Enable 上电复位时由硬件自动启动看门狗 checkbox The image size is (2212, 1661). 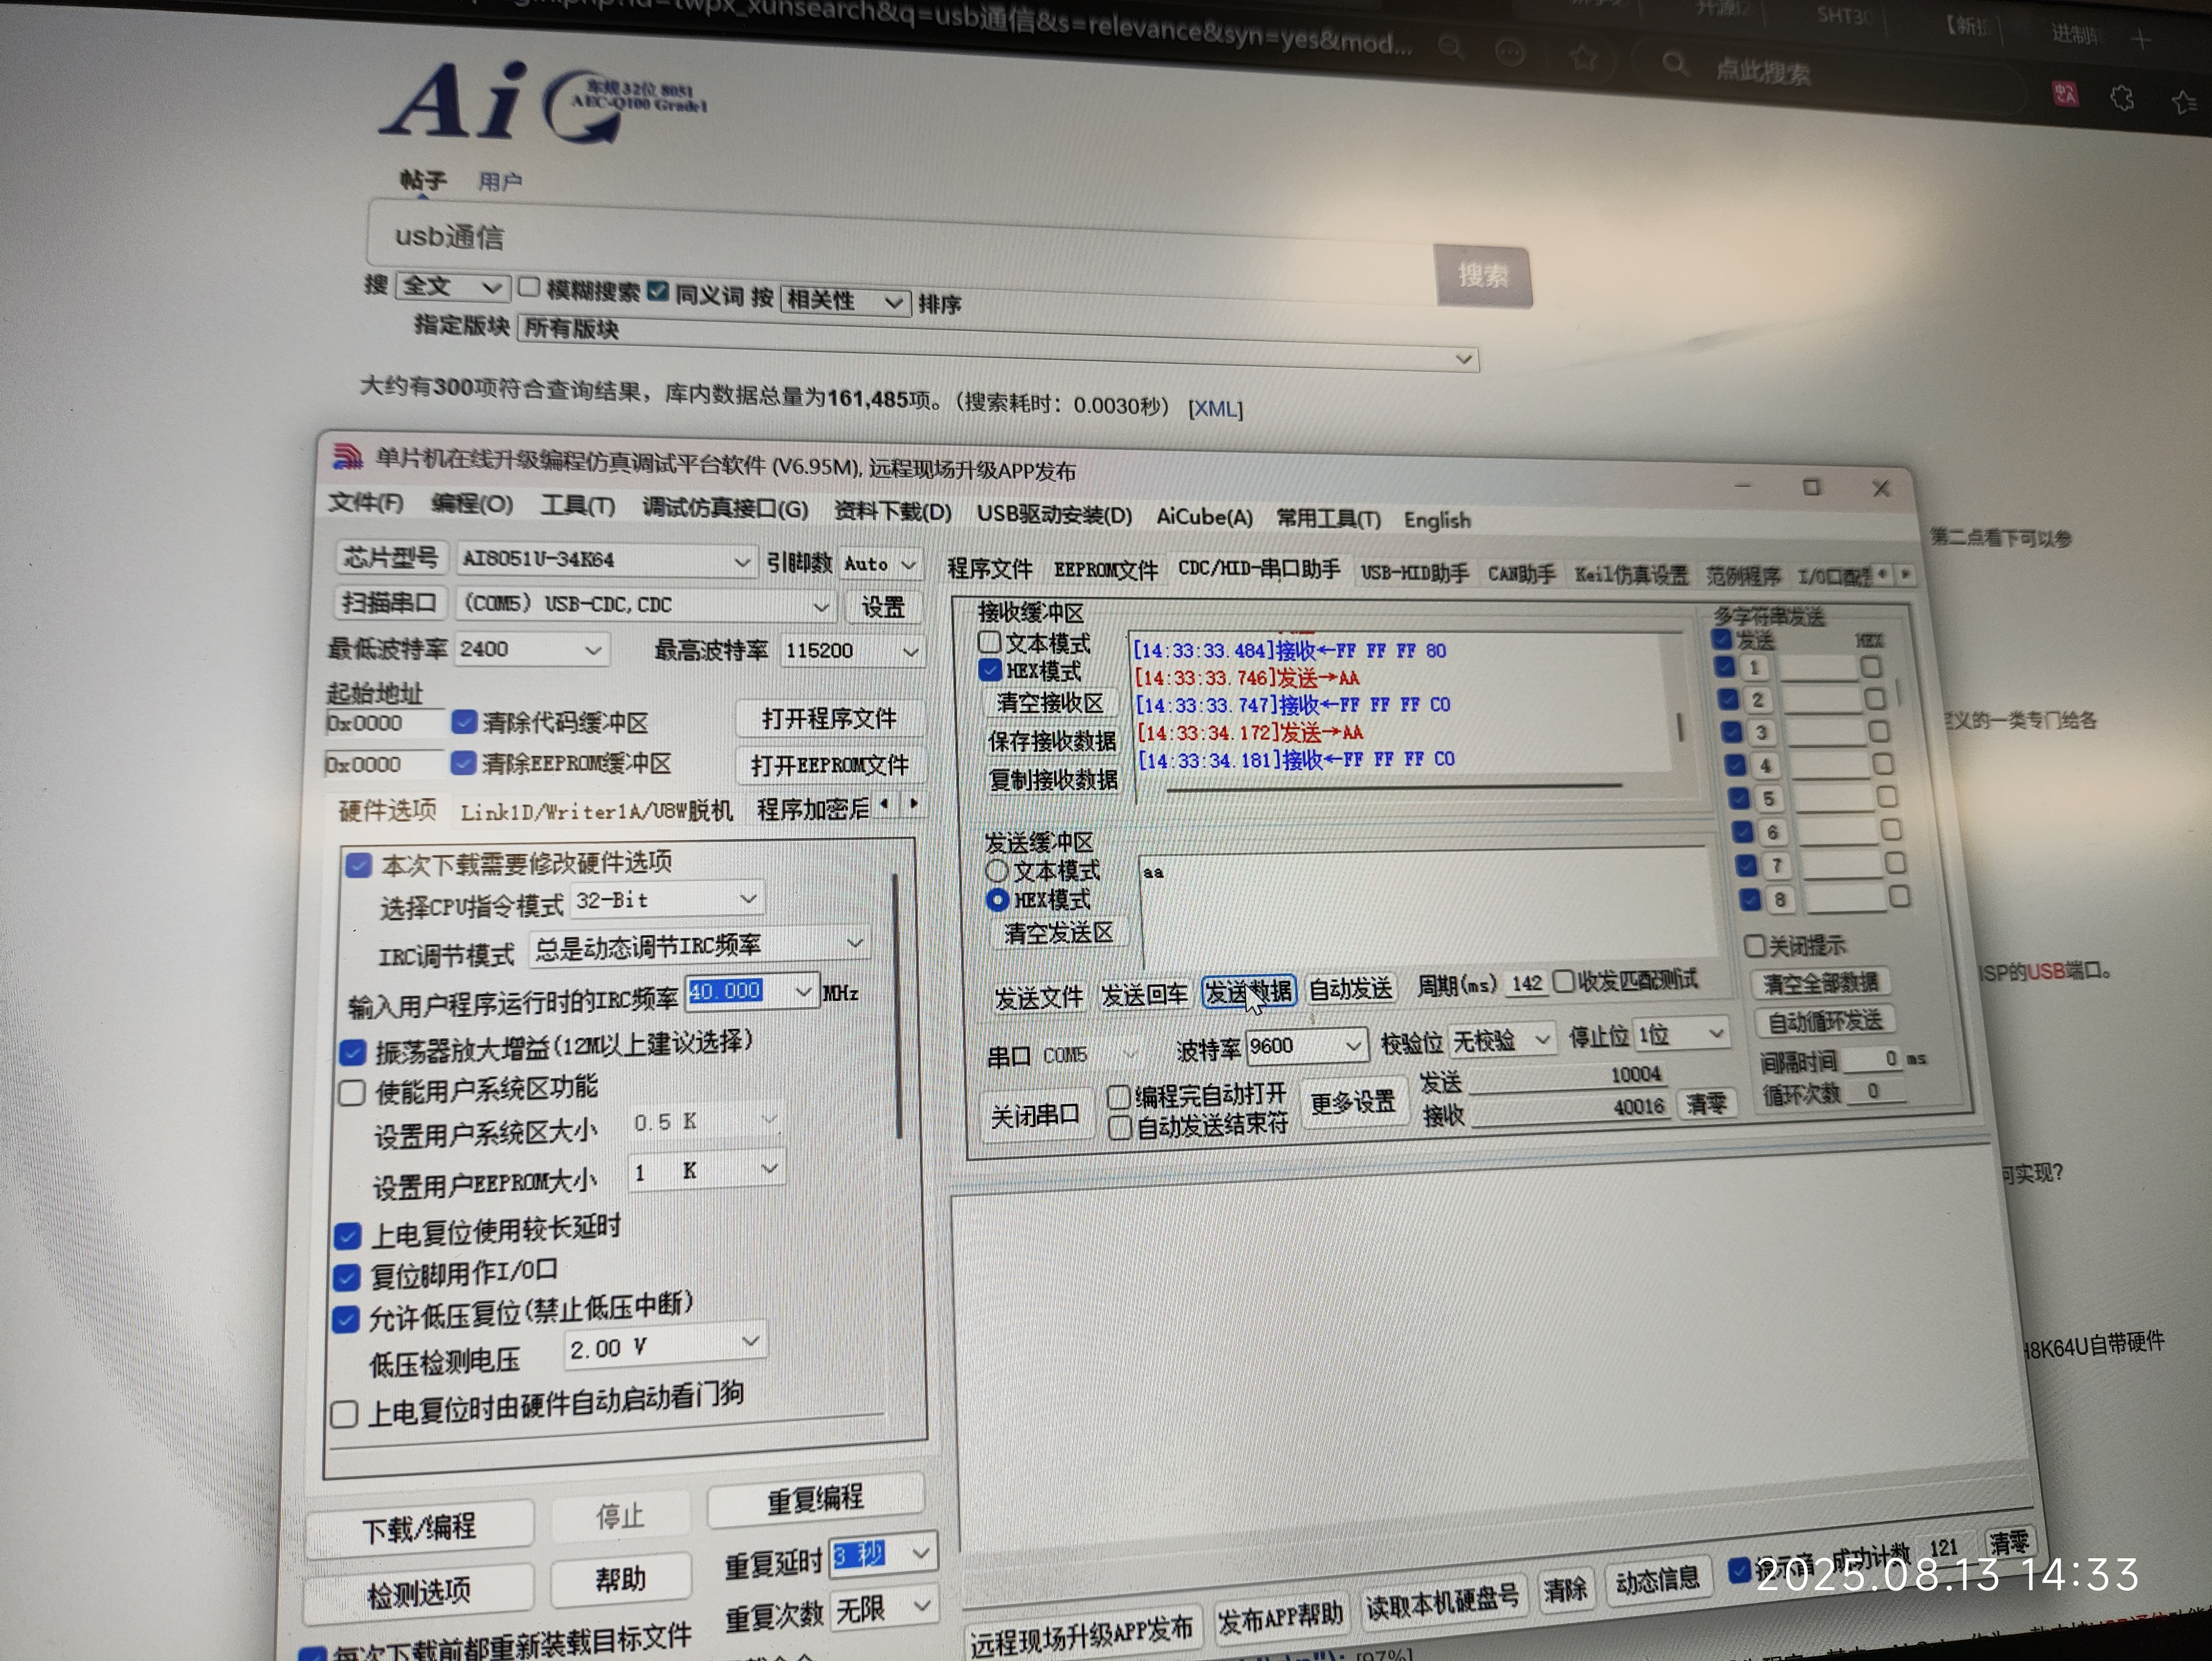click(x=343, y=1414)
